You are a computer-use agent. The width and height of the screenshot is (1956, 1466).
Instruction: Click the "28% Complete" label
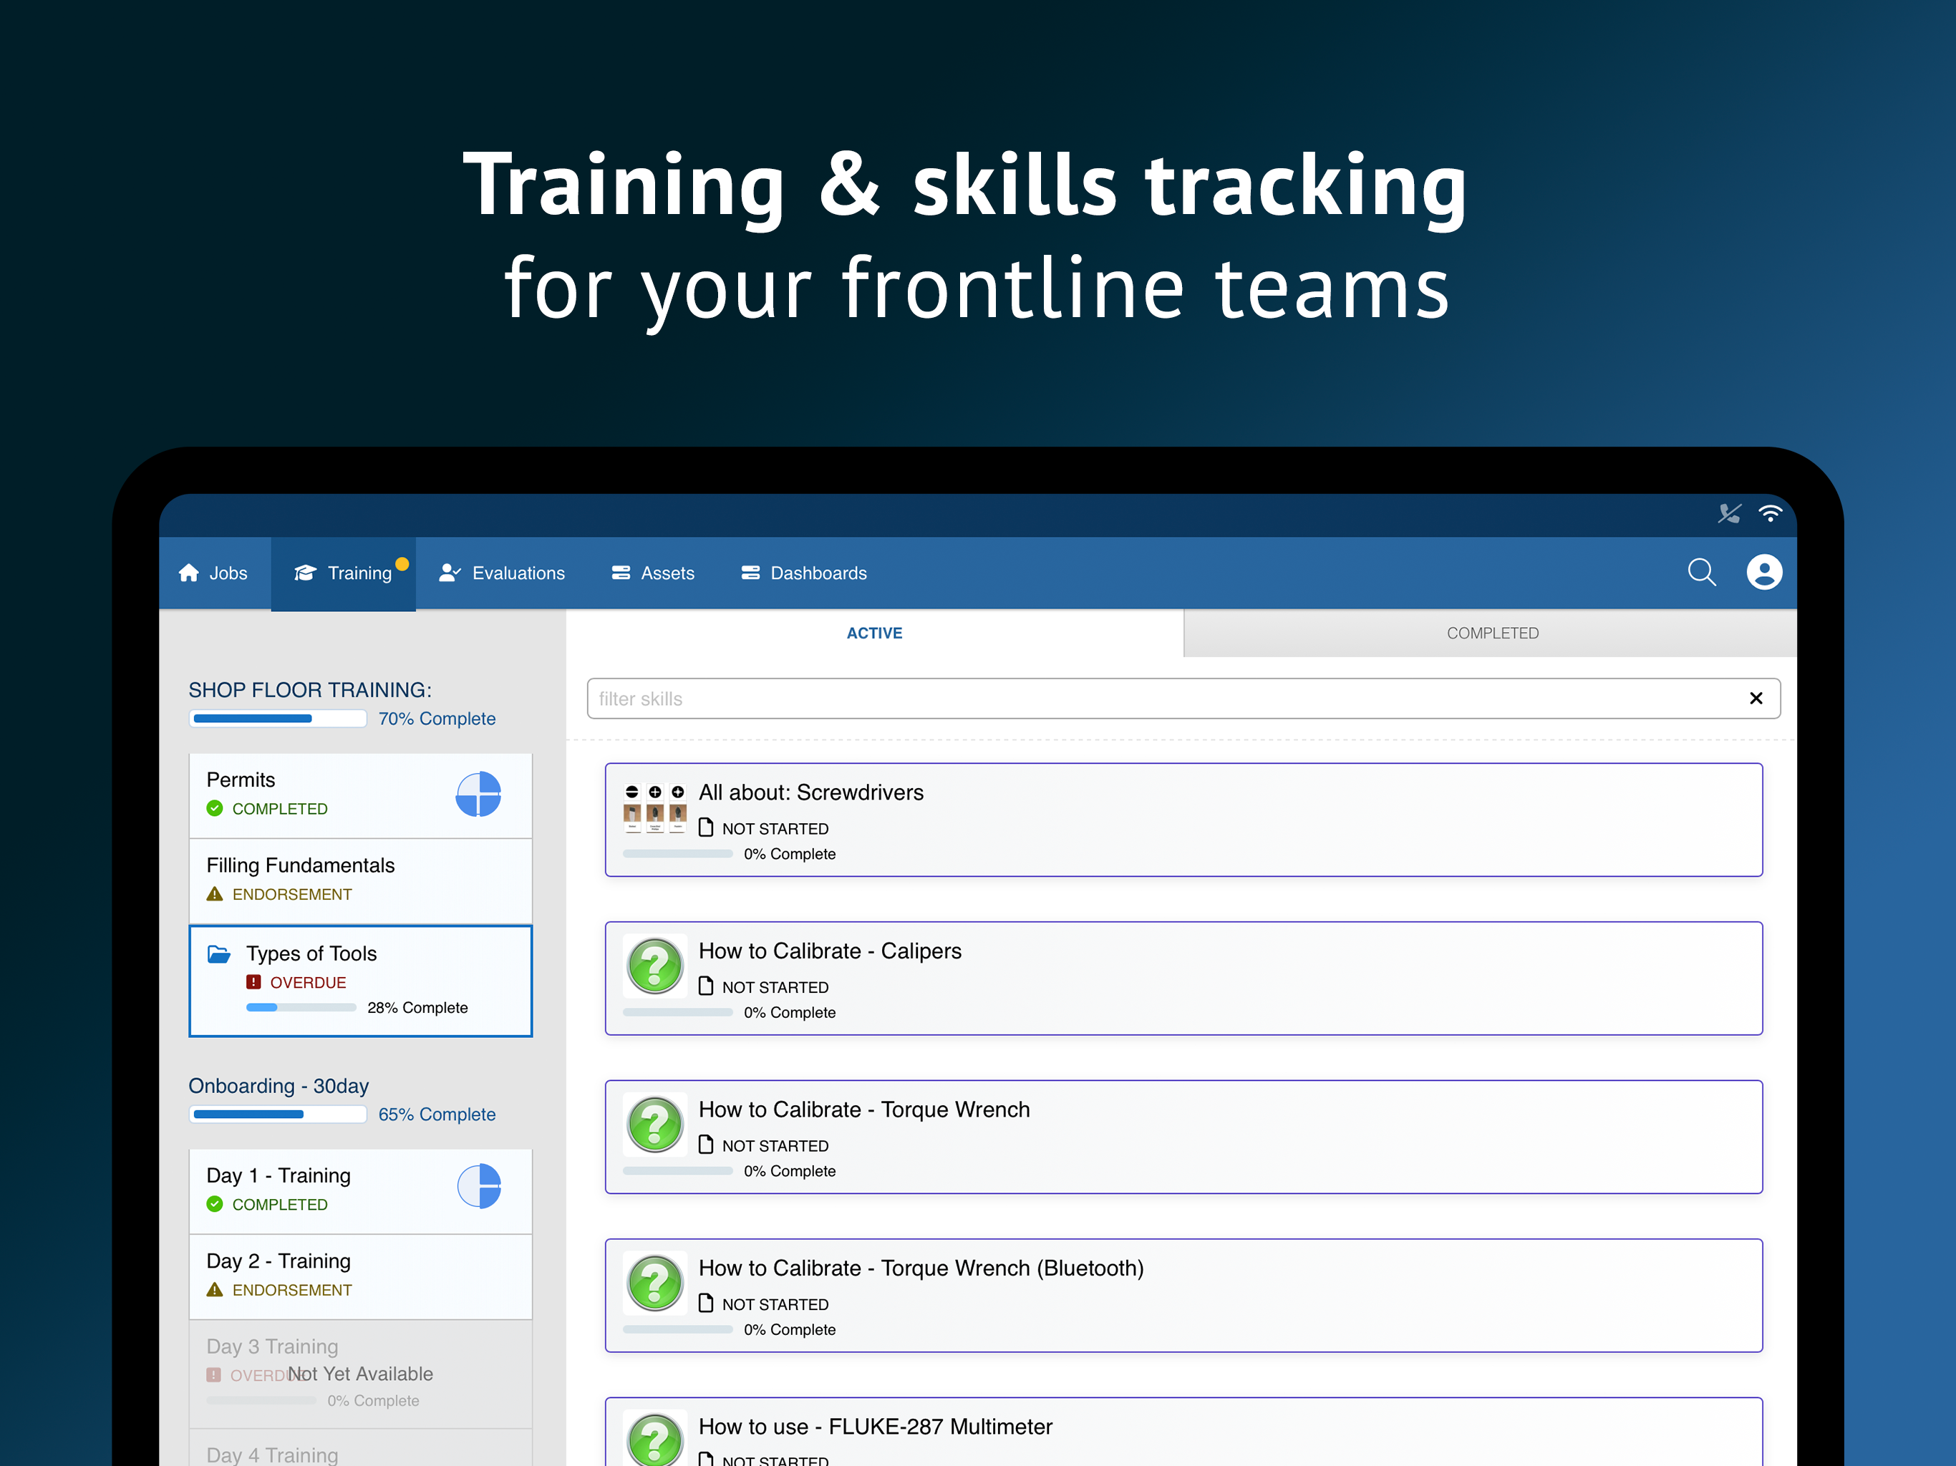(417, 1007)
